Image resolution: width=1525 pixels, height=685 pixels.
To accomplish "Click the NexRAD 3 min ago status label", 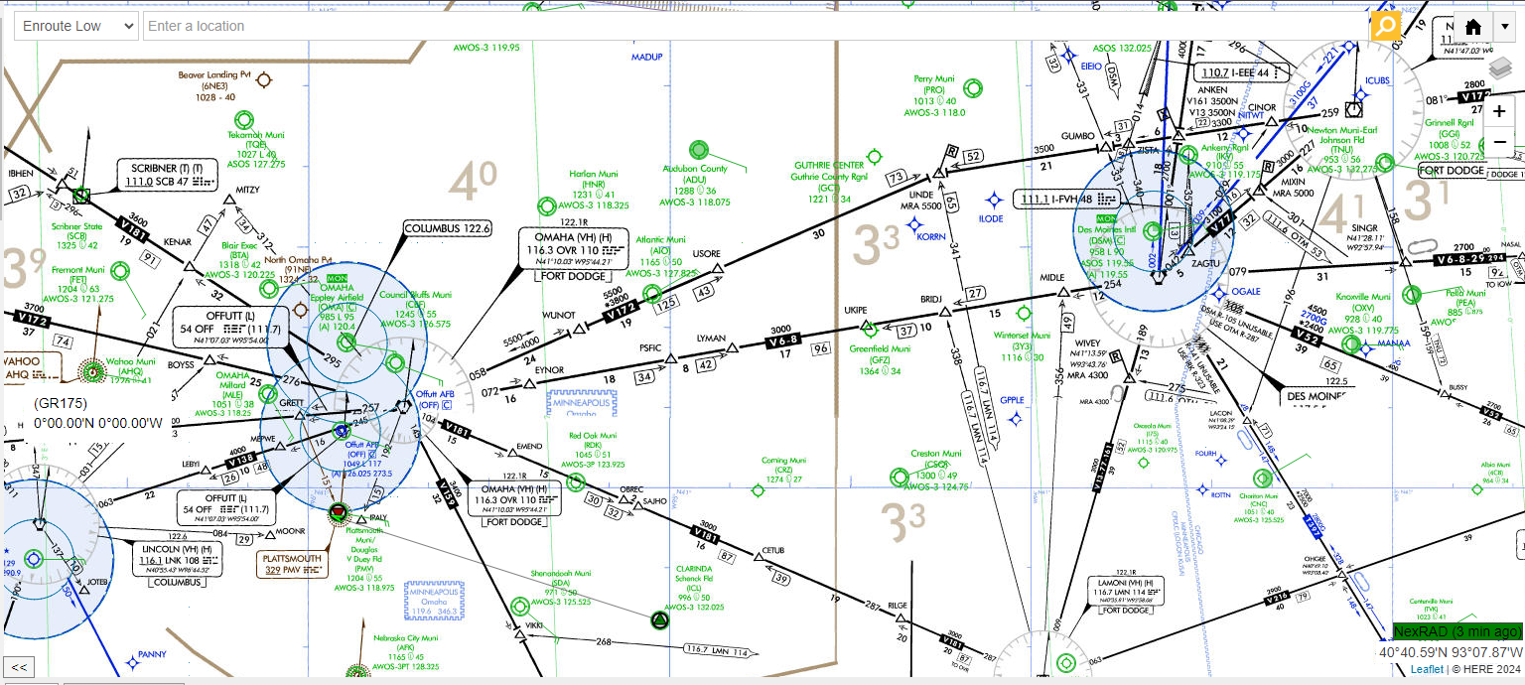I will click(1456, 631).
